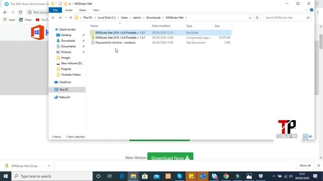The width and height of the screenshot is (323, 181).
Task: Click 'This PC' in address breadcrumb
Action: pos(87,18)
